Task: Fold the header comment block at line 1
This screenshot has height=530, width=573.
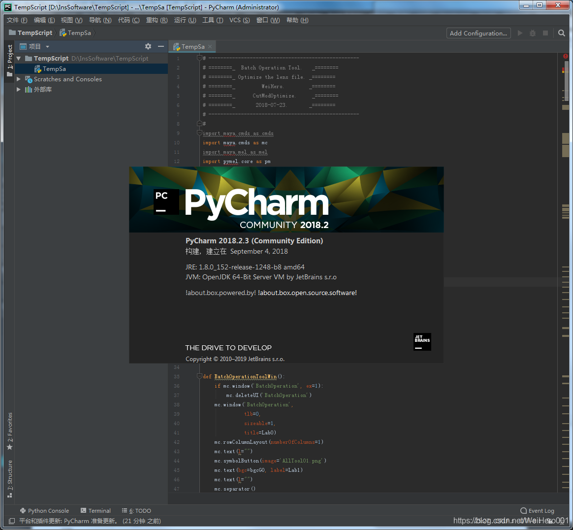Action: (199, 58)
